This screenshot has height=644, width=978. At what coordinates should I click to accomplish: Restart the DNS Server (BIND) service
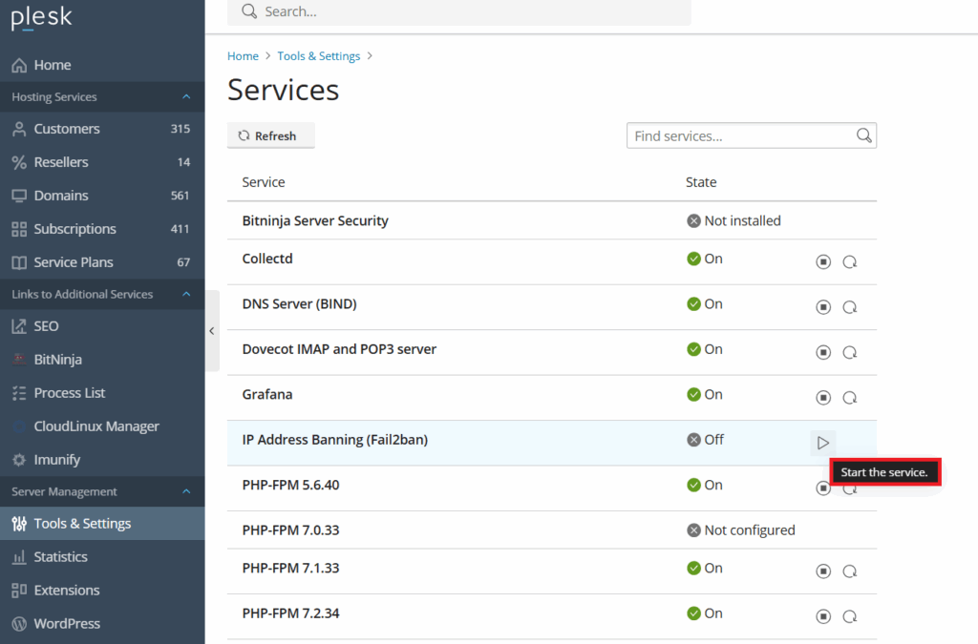[850, 306]
